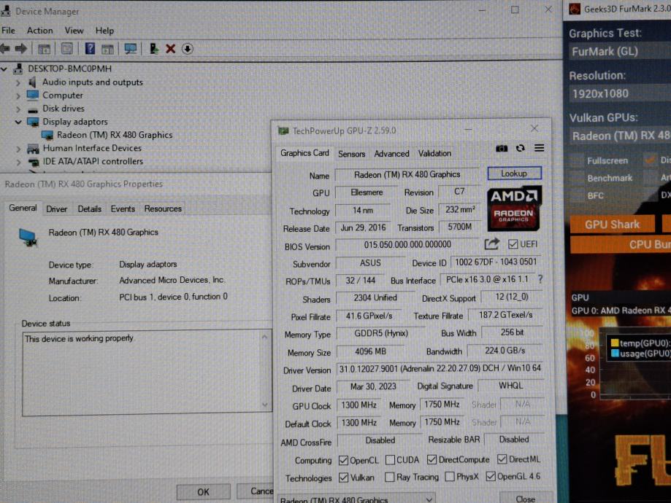Expand the Disk drives tree node
671x503 pixels.
pyautogui.click(x=19, y=109)
